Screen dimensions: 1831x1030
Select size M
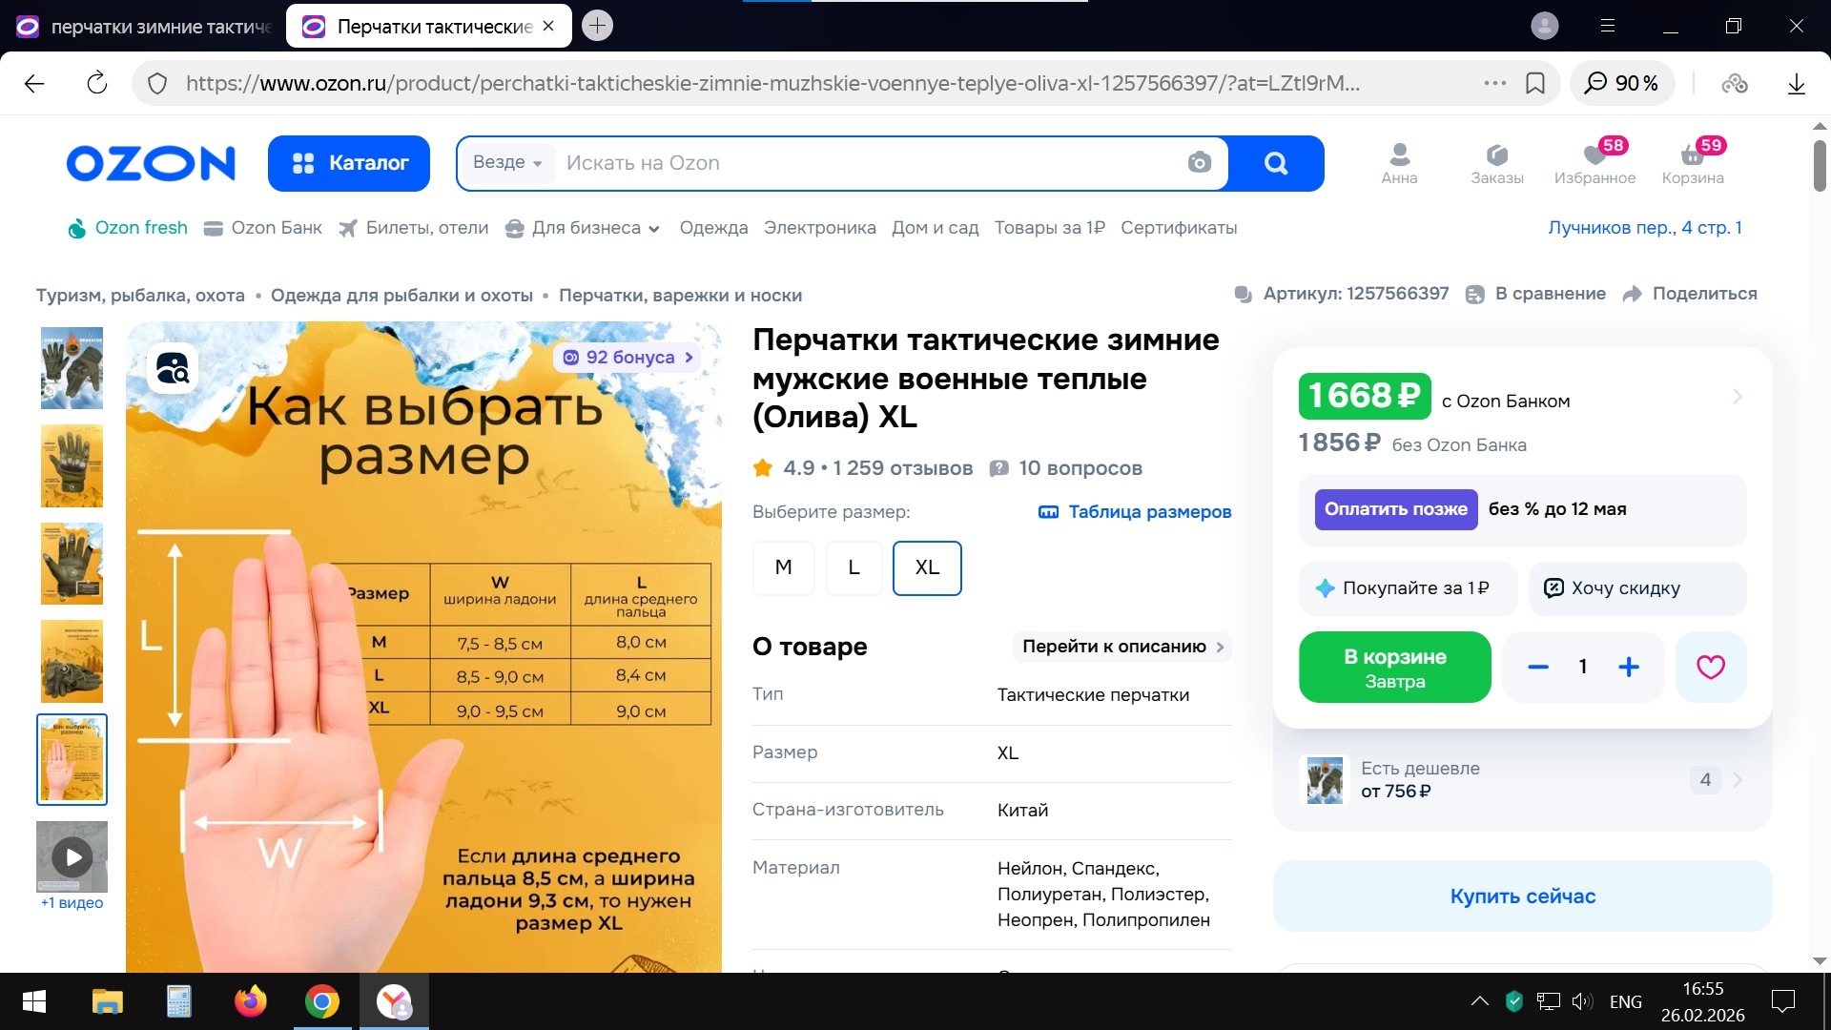pyautogui.click(x=783, y=567)
